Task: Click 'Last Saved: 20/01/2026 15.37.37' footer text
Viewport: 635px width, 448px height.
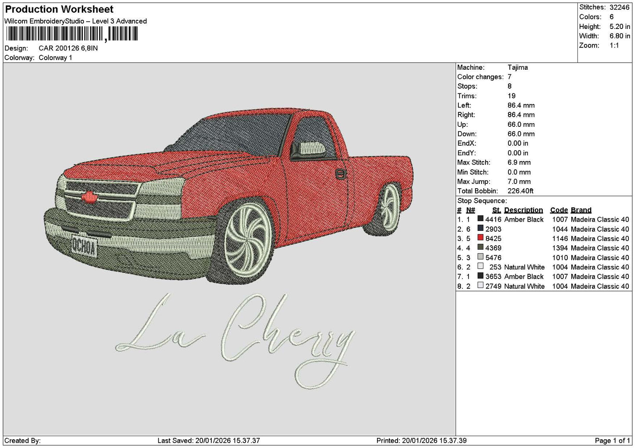Action: point(209,441)
